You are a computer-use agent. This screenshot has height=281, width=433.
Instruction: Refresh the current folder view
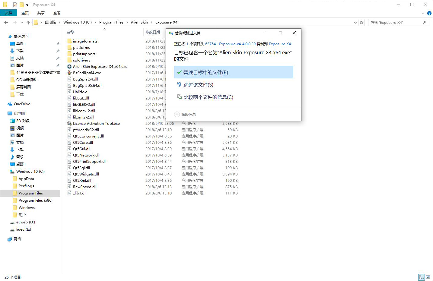[361, 22]
